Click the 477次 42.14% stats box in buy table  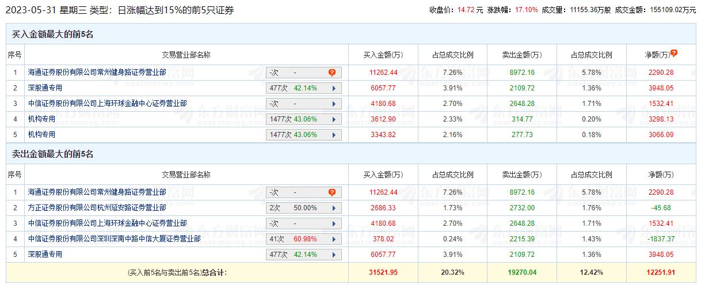coord(298,89)
